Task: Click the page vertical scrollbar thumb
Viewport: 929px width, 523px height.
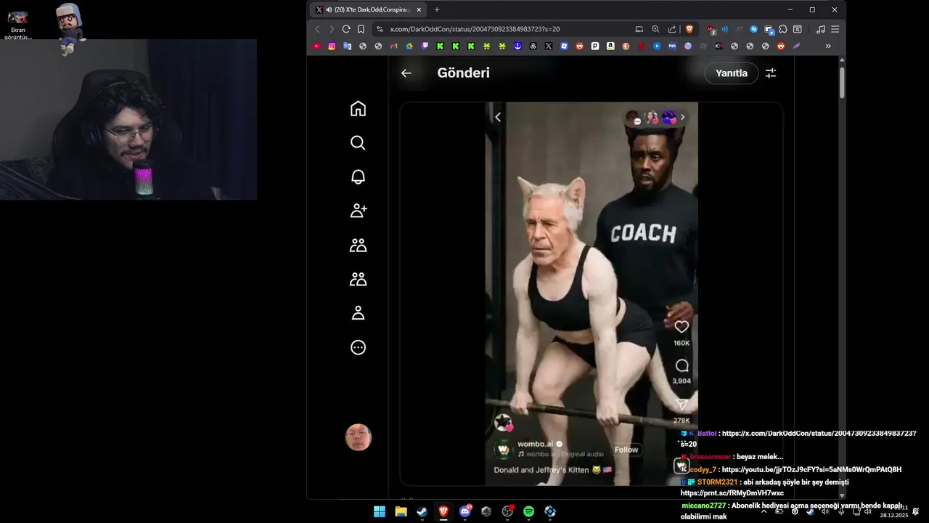Action: coord(842,82)
